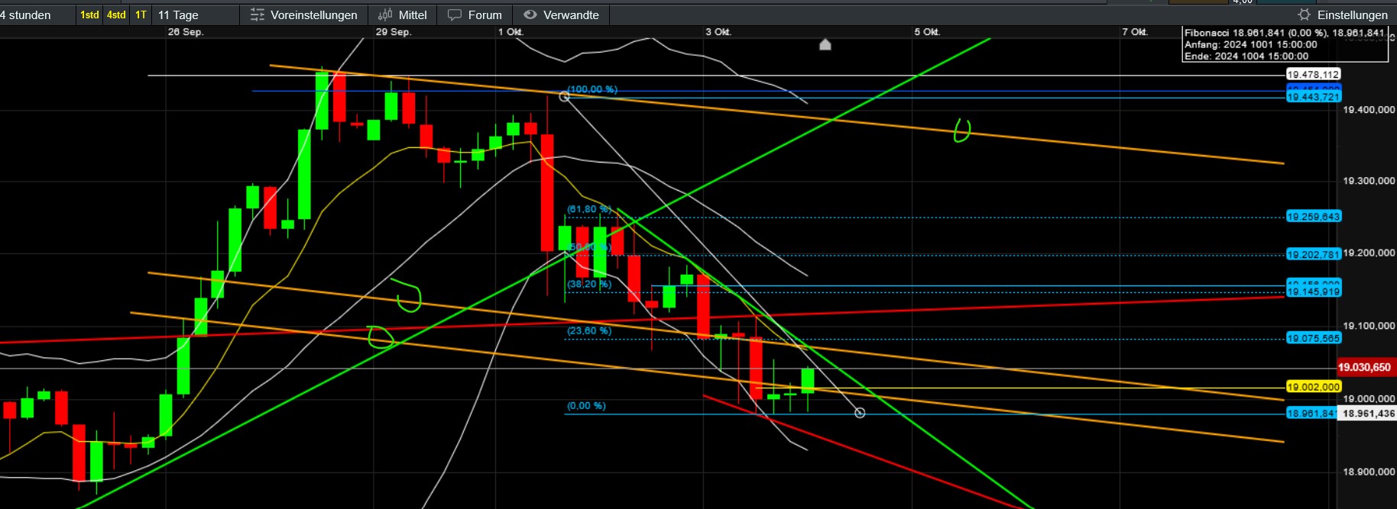Click the 19.400,000 price axis value
1397x509 pixels.
pyautogui.click(x=1369, y=110)
